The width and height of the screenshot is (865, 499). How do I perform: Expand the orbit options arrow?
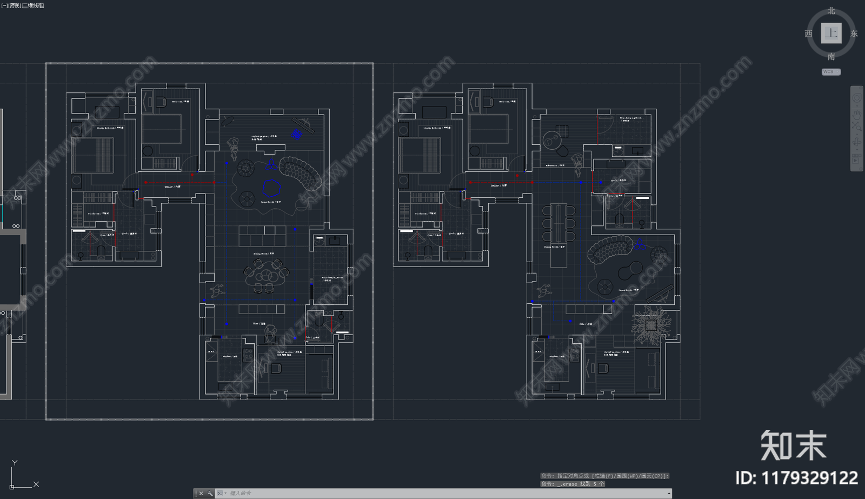click(857, 150)
